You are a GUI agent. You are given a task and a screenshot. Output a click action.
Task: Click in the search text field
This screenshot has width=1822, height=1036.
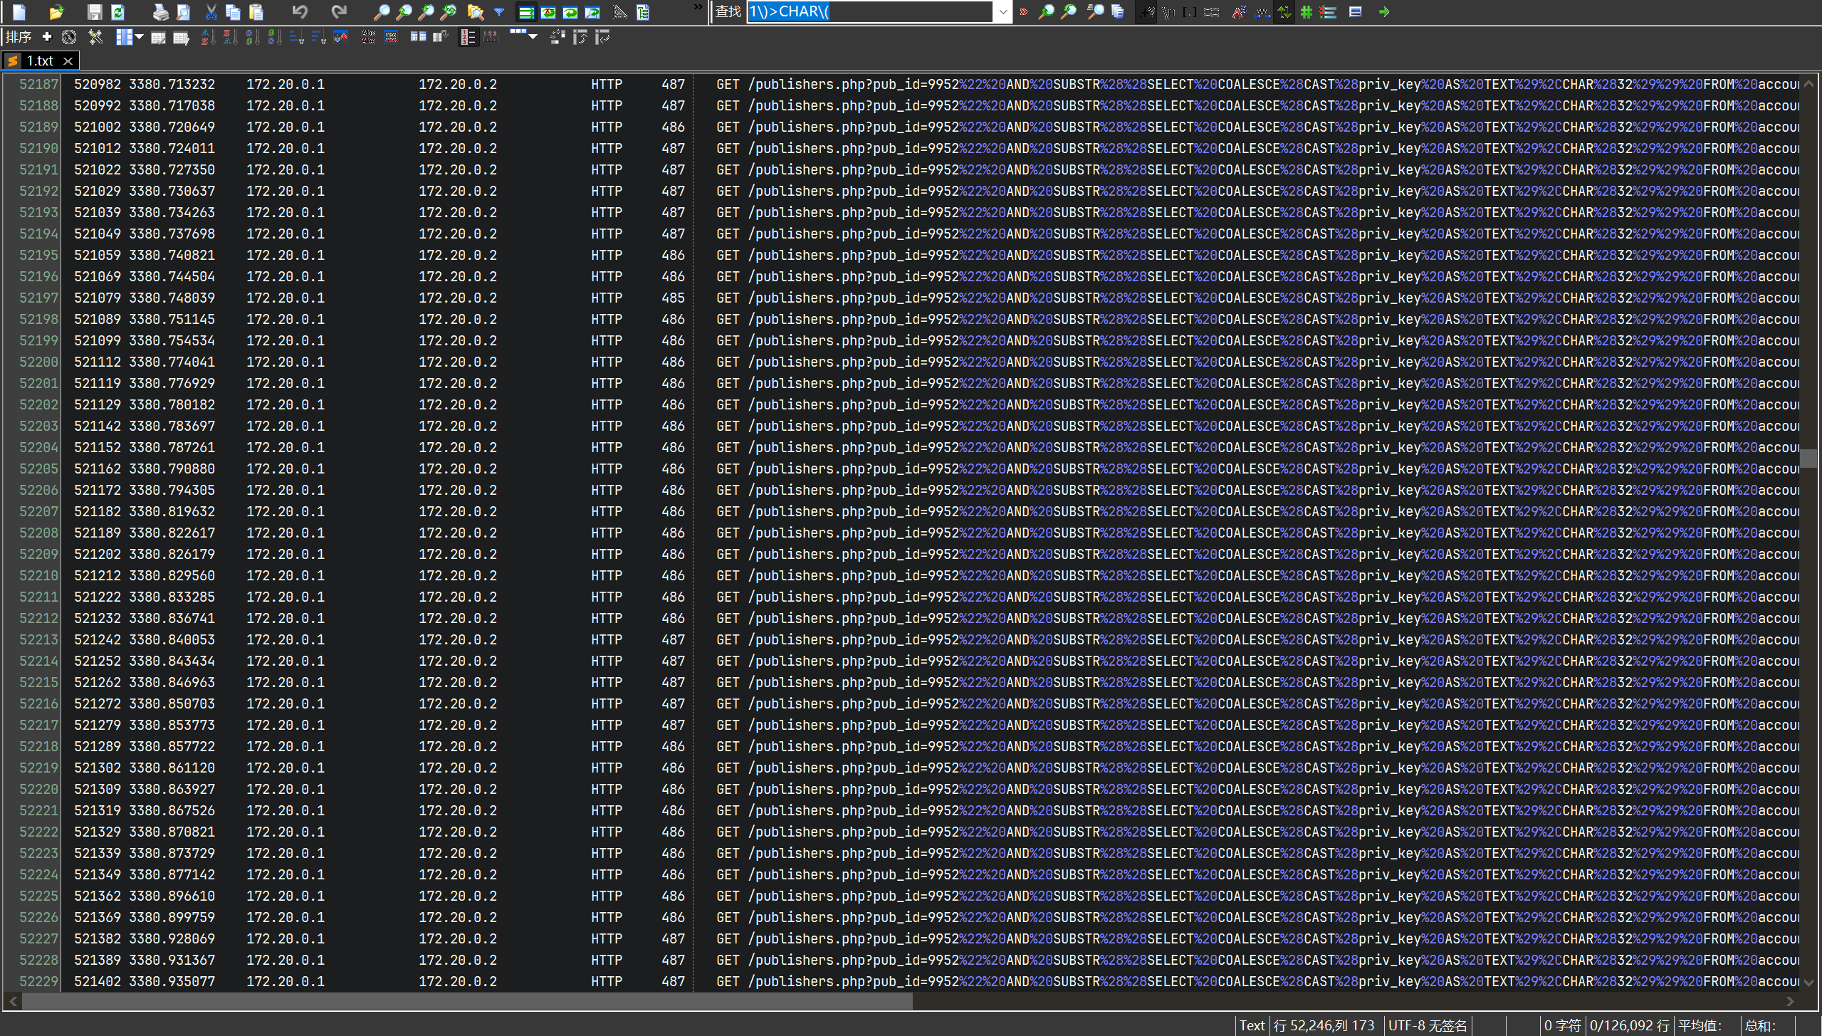pyautogui.click(x=869, y=12)
